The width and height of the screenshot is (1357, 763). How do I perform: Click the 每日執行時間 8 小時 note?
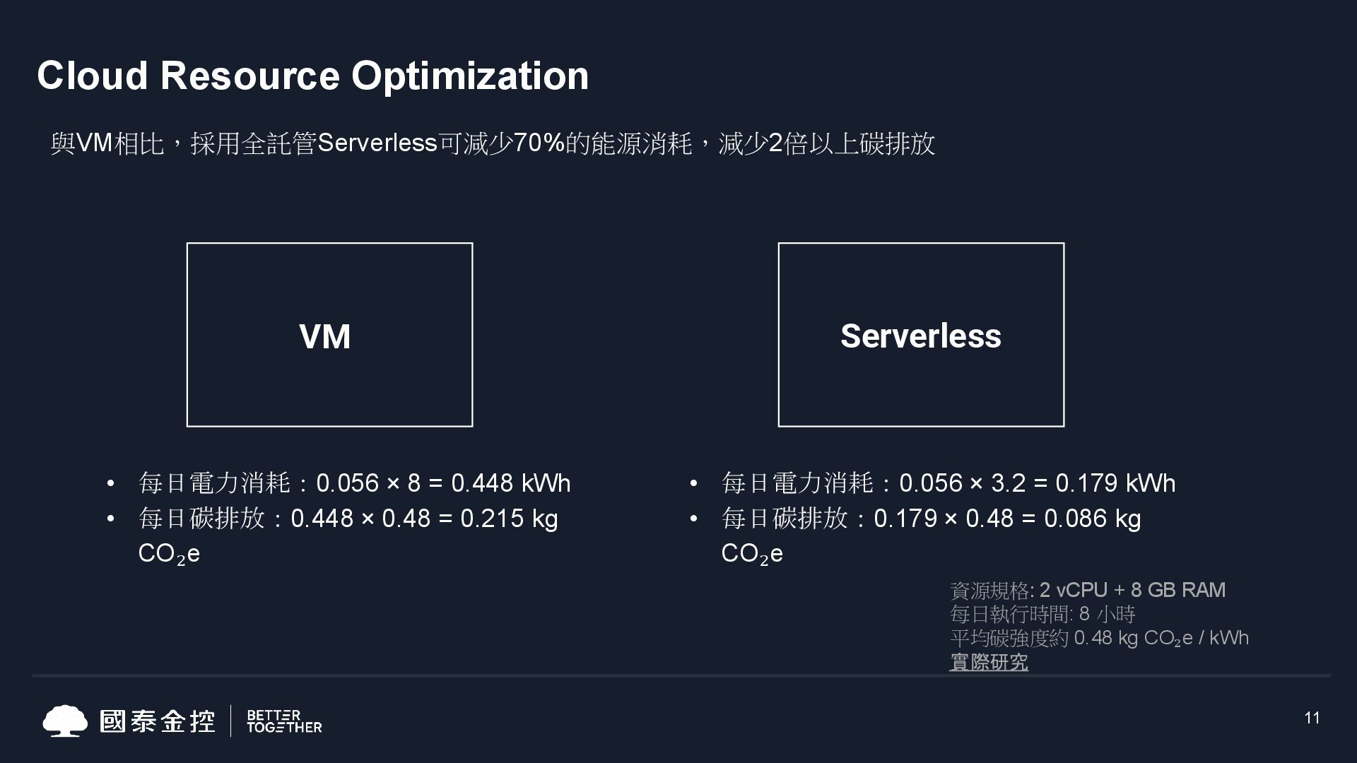(1042, 614)
